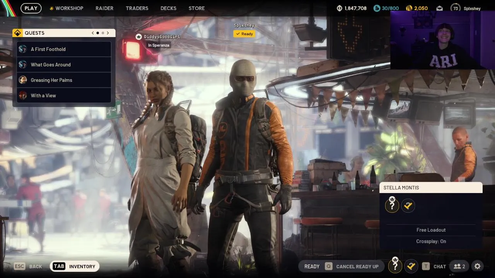Click the gold Raider Tokens icon

pyautogui.click(x=409, y=8)
